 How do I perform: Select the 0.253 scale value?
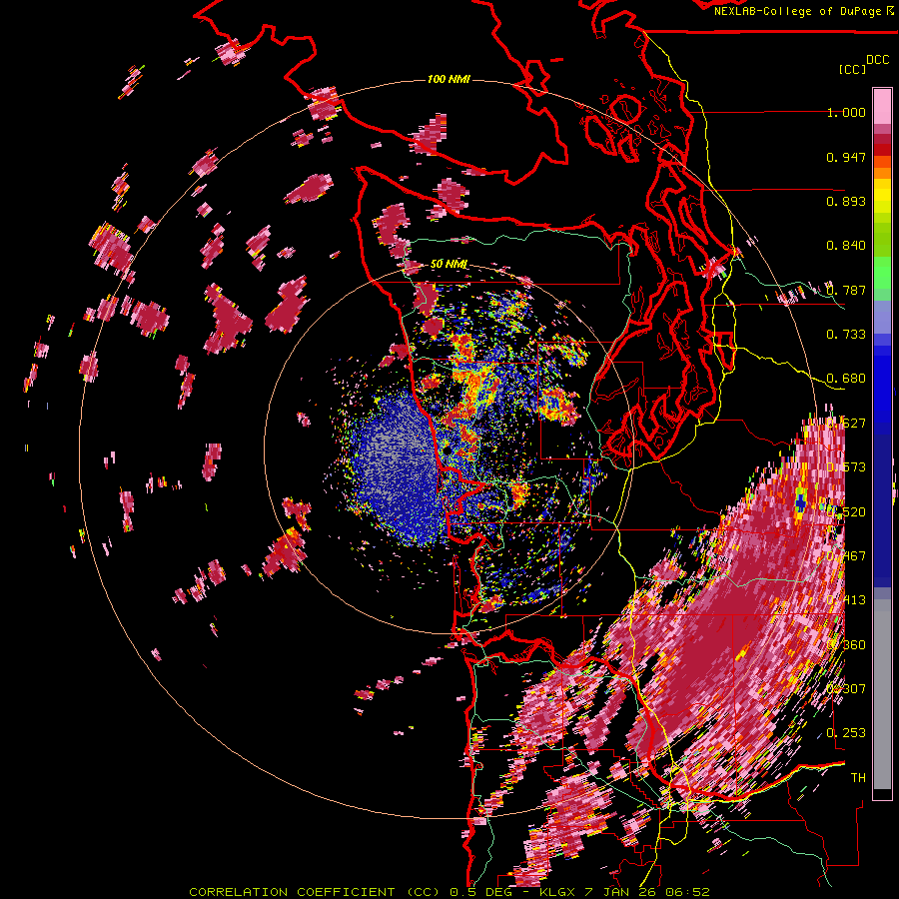click(x=846, y=733)
